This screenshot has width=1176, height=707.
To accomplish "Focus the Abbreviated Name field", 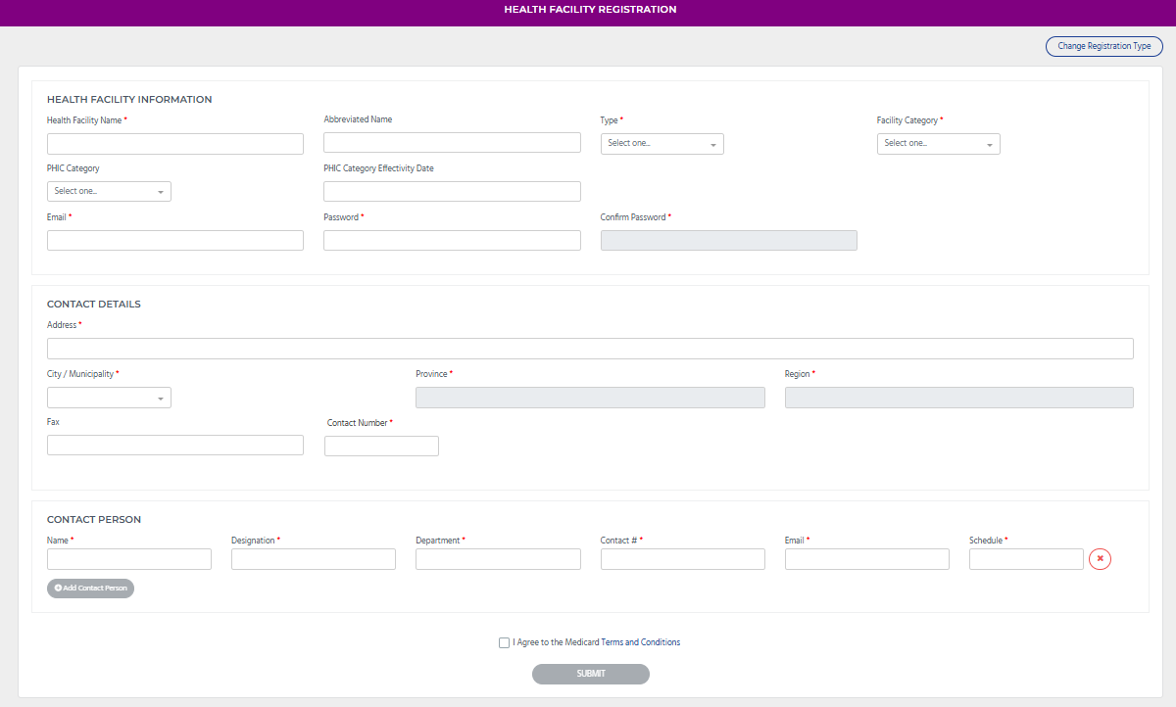I will click(452, 143).
